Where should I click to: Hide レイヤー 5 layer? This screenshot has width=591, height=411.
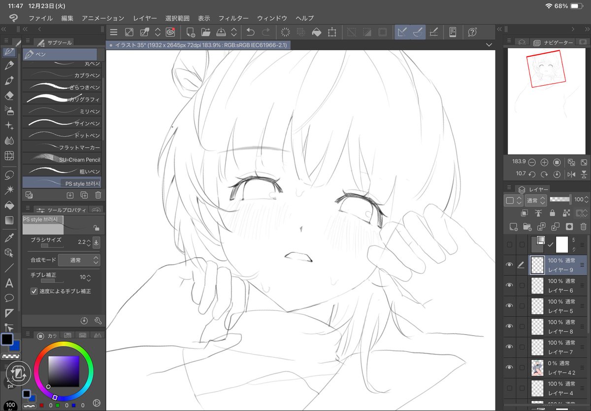[x=510, y=306]
